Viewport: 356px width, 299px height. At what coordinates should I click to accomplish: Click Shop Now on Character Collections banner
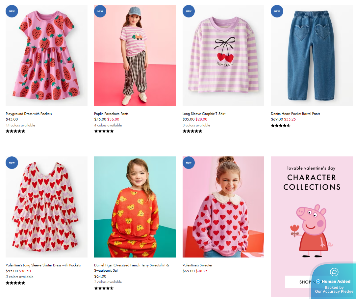tap(297, 282)
